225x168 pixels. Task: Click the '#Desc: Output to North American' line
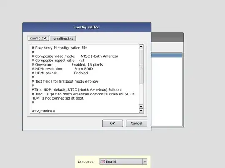(x=82, y=94)
